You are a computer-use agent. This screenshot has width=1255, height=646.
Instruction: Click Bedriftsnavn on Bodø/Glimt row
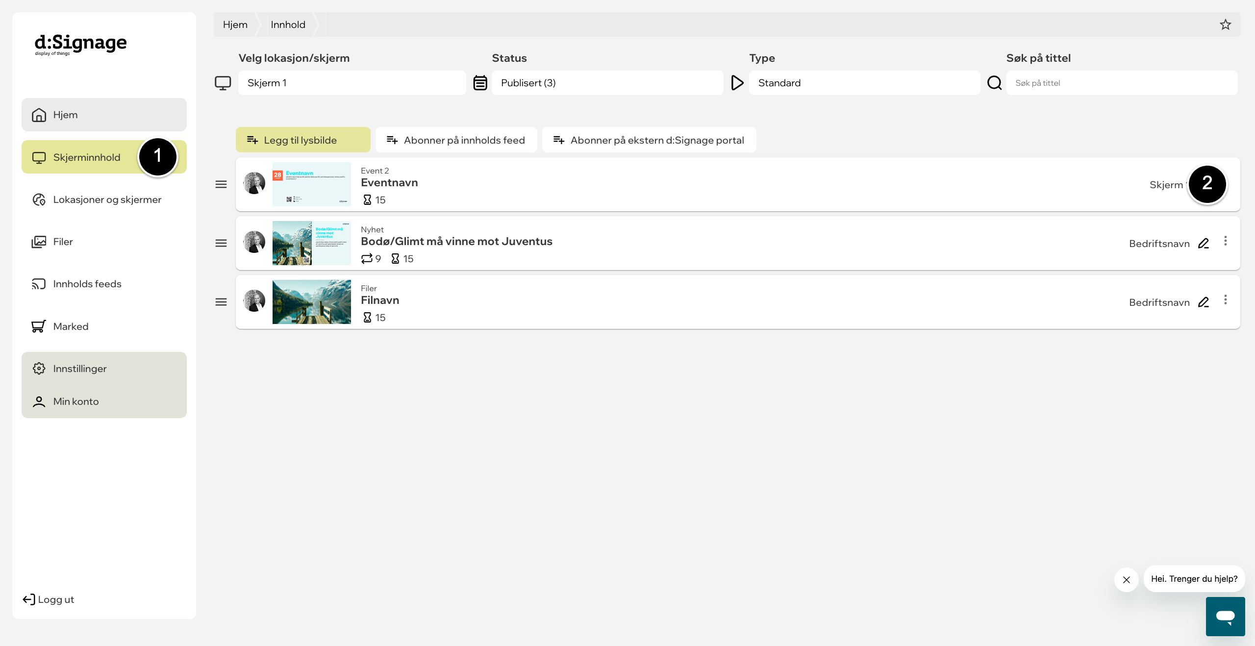1159,244
